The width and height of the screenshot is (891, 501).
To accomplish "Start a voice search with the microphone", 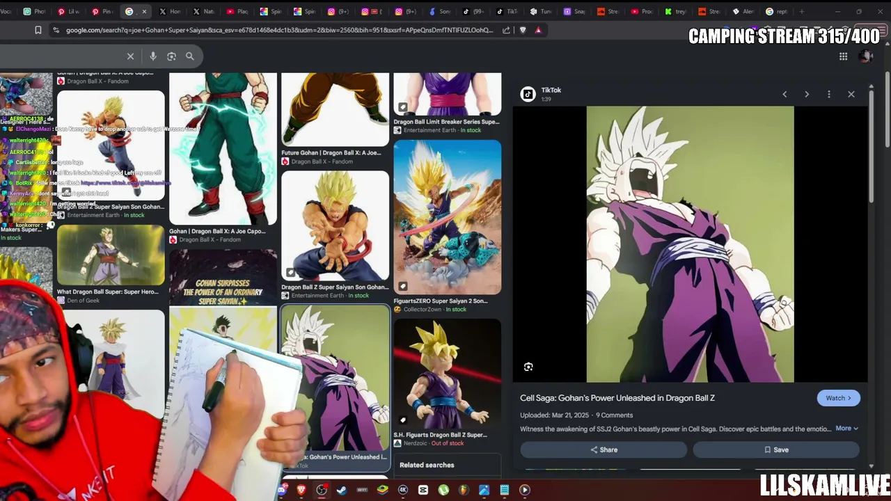I will [153, 56].
